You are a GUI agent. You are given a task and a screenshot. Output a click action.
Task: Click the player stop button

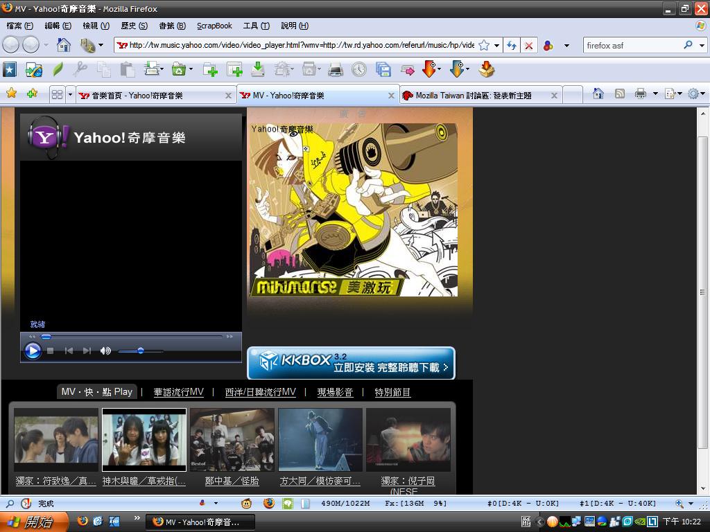point(50,351)
